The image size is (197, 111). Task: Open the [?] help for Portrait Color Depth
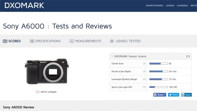point(144,71)
